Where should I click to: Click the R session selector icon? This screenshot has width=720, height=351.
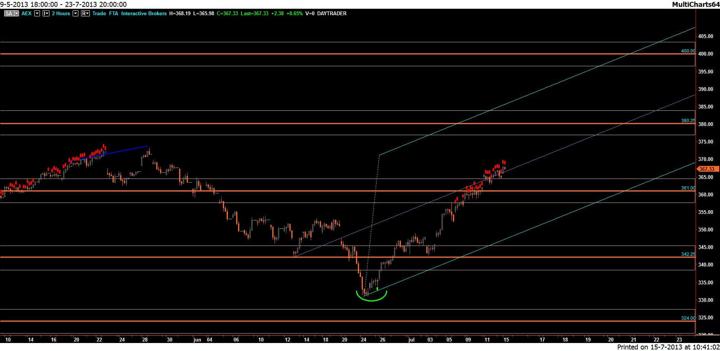(85, 13)
